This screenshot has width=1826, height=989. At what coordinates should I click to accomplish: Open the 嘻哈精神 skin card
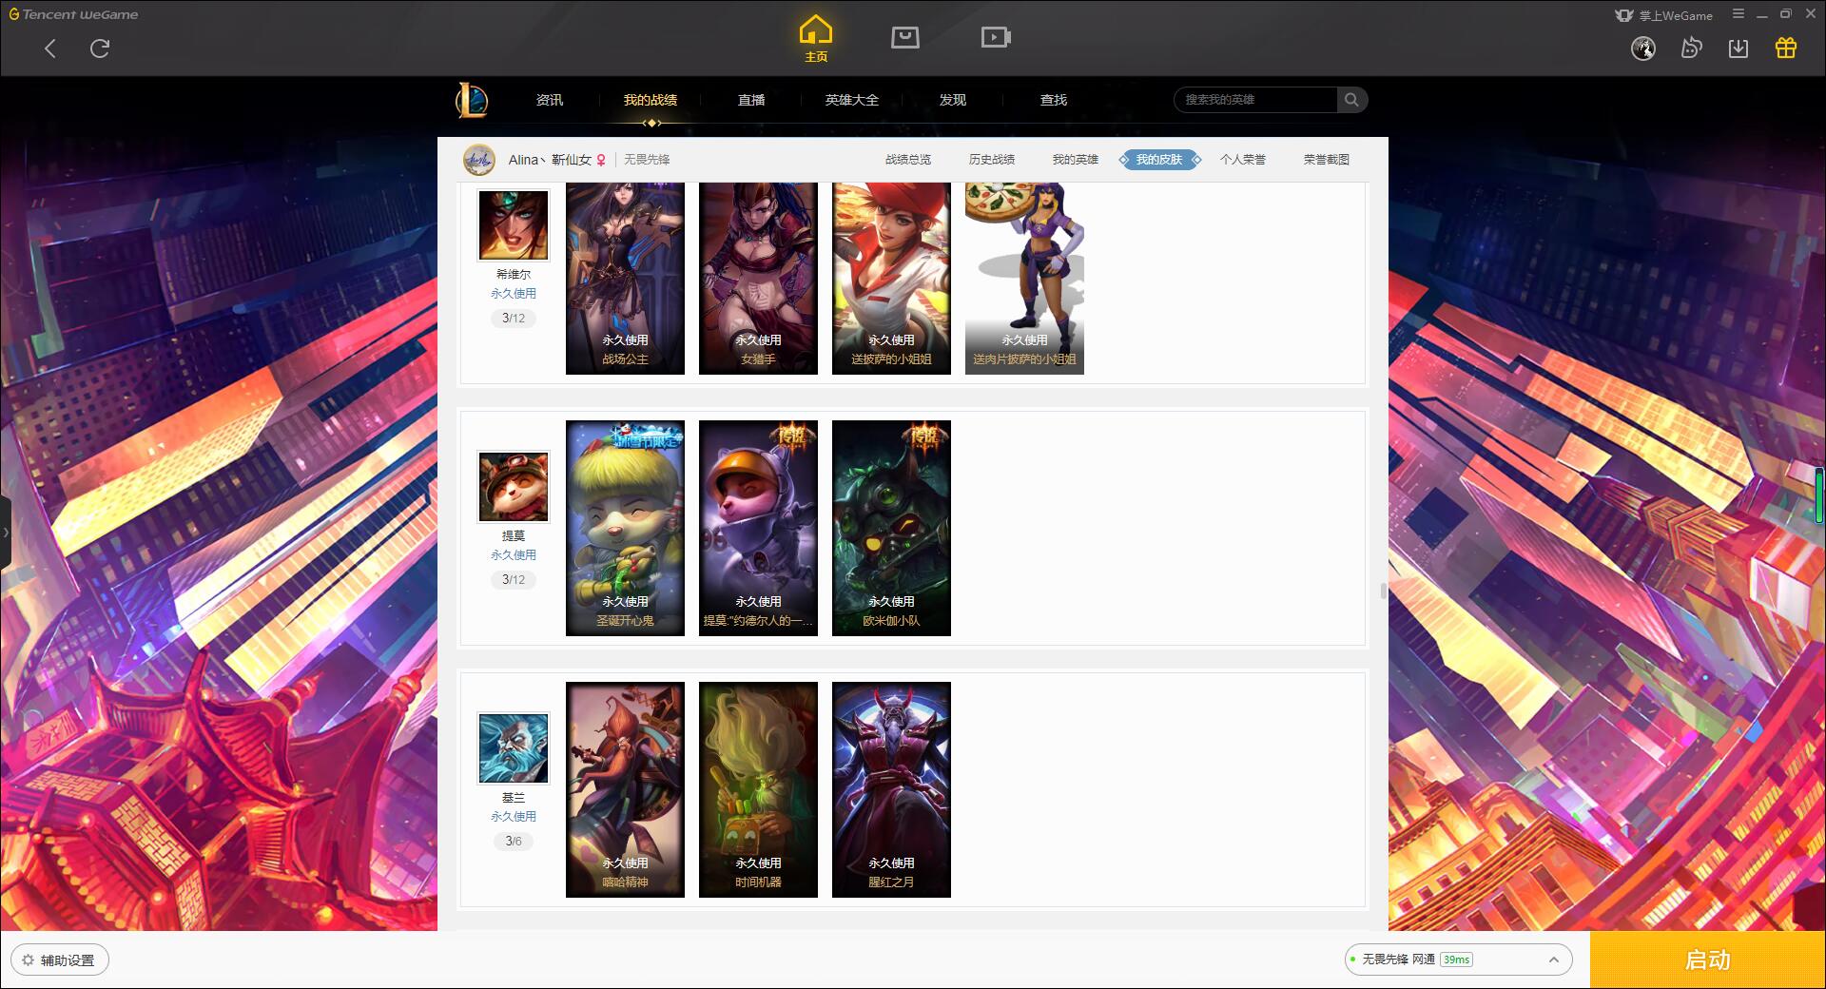pos(625,789)
